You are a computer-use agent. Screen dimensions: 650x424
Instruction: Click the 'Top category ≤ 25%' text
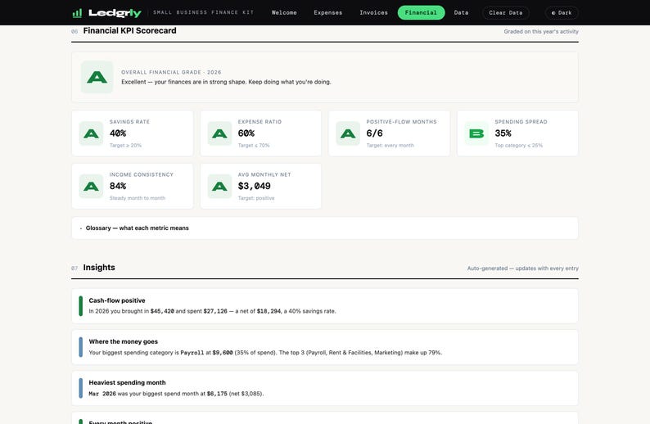[518, 146]
